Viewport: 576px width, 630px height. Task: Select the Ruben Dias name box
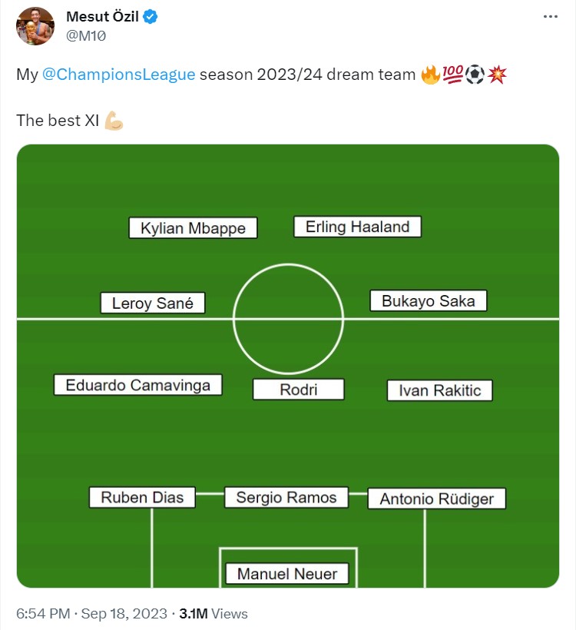142,497
